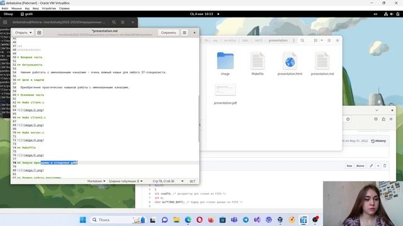Open the image folder in Files
This screenshot has width=403, height=226.
225,63
